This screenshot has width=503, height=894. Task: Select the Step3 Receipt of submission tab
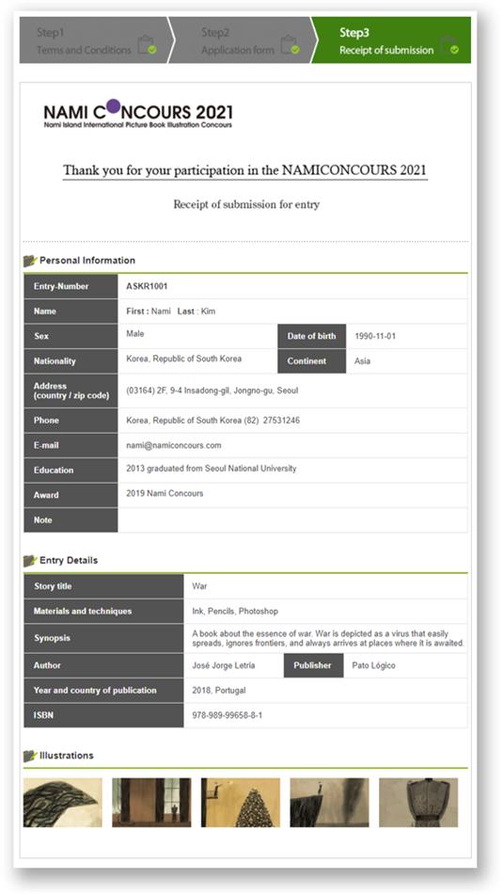tap(392, 40)
